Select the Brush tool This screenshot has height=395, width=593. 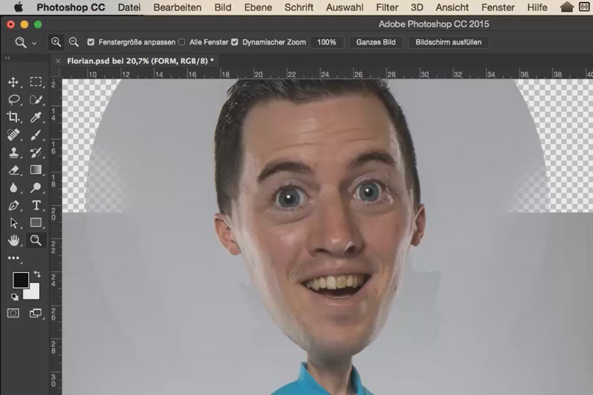[36, 135]
